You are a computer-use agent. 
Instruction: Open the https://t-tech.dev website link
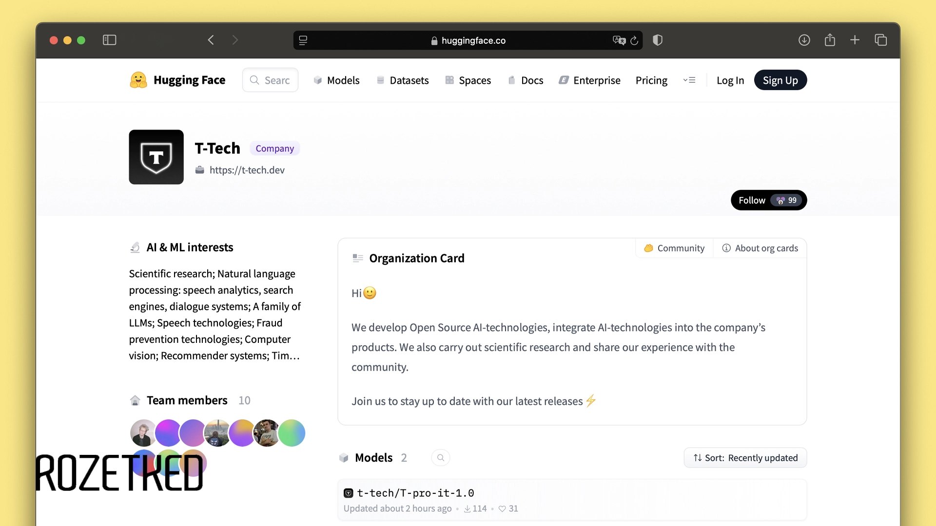click(x=247, y=170)
